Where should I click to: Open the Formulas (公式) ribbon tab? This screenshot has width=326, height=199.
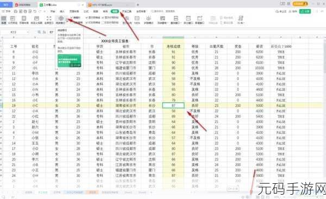[86, 11]
